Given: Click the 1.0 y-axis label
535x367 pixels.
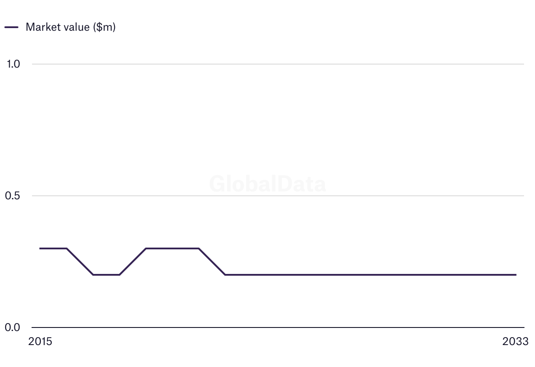Looking at the screenshot, I should click(13, 64).
